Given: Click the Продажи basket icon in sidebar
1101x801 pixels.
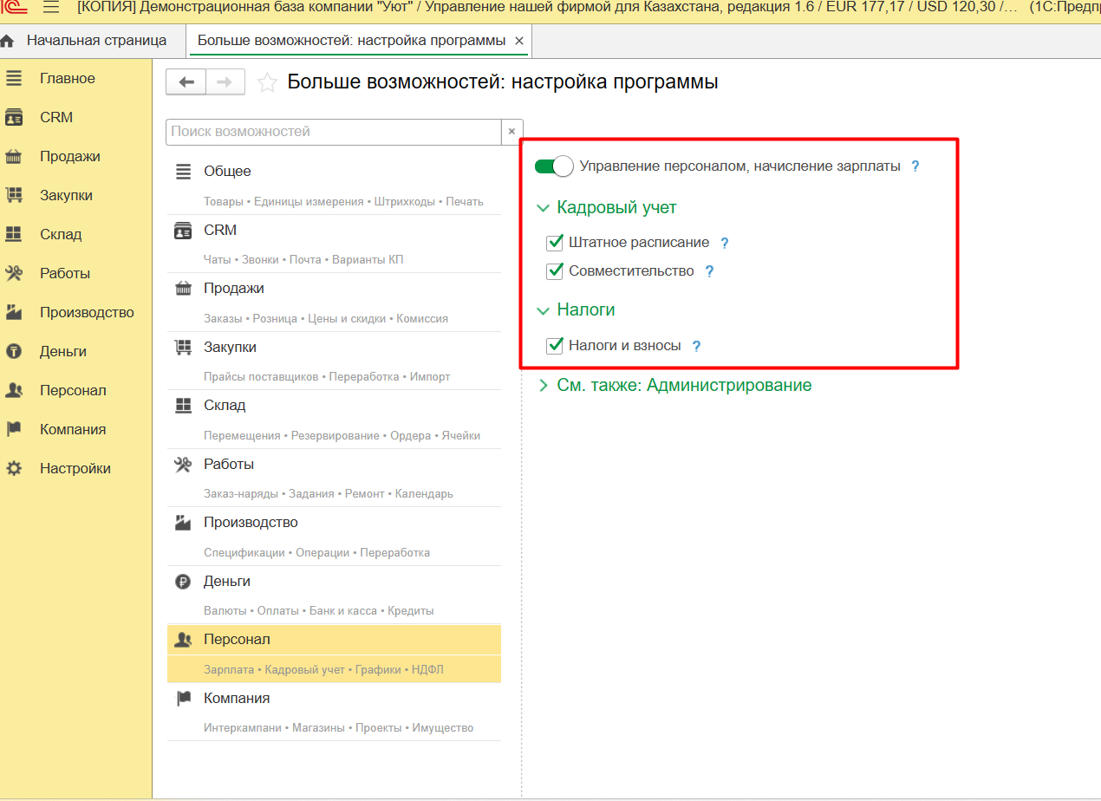Looking at the screenshot, I should point(14,157).
